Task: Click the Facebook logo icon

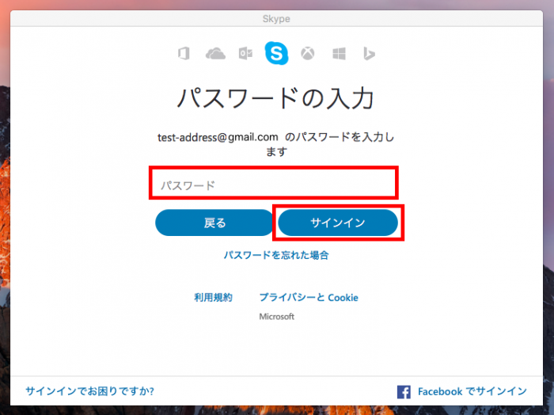Action: point(404,392)
